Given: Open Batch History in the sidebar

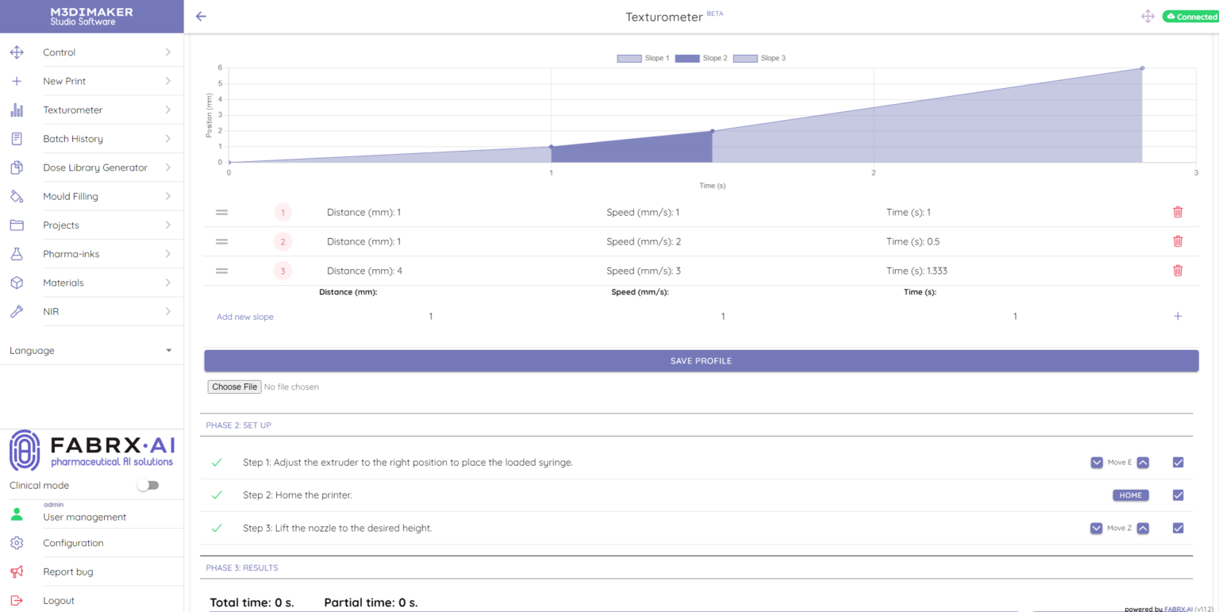Looking at the screenshot, I should coord(73,139).
